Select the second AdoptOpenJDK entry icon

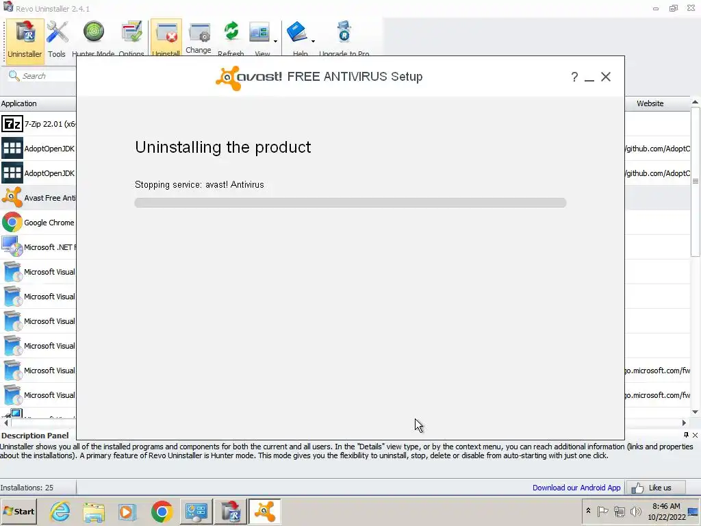pyautogui.click(x=12, y=173)
